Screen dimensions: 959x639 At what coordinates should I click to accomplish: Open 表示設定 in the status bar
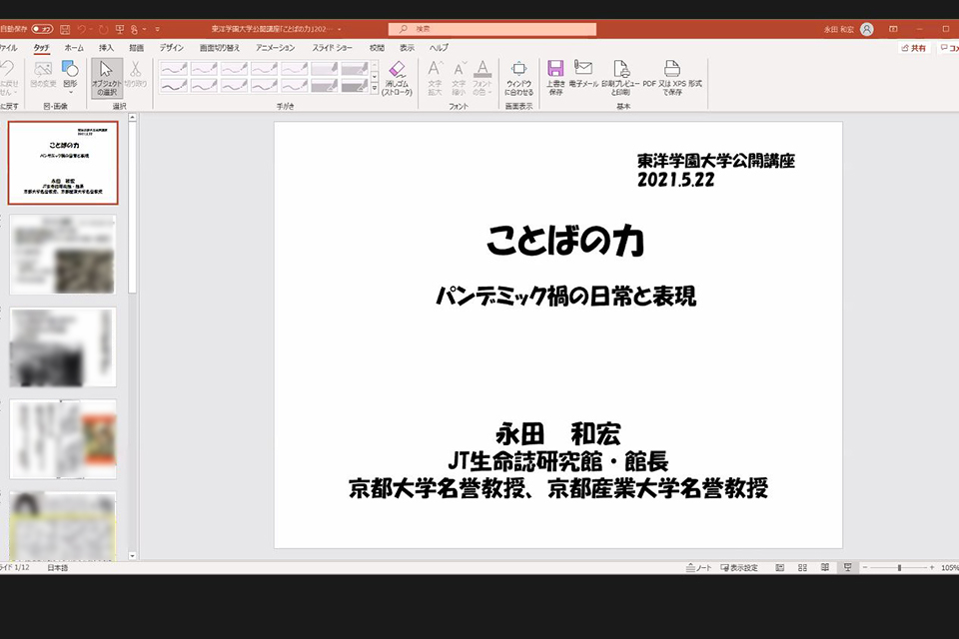click(739, 567)
